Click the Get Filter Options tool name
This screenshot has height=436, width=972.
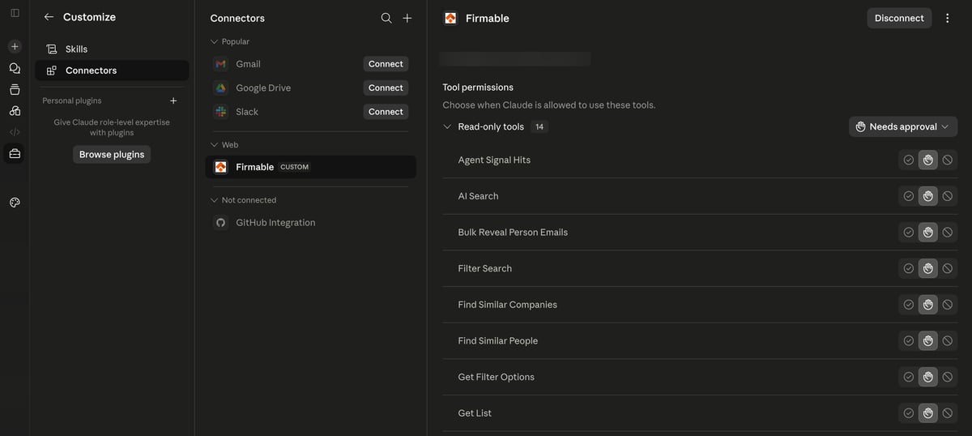(x=496, y=377)
